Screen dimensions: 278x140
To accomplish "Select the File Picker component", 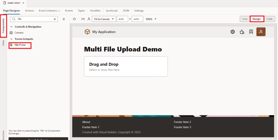I will click(18, 45).
